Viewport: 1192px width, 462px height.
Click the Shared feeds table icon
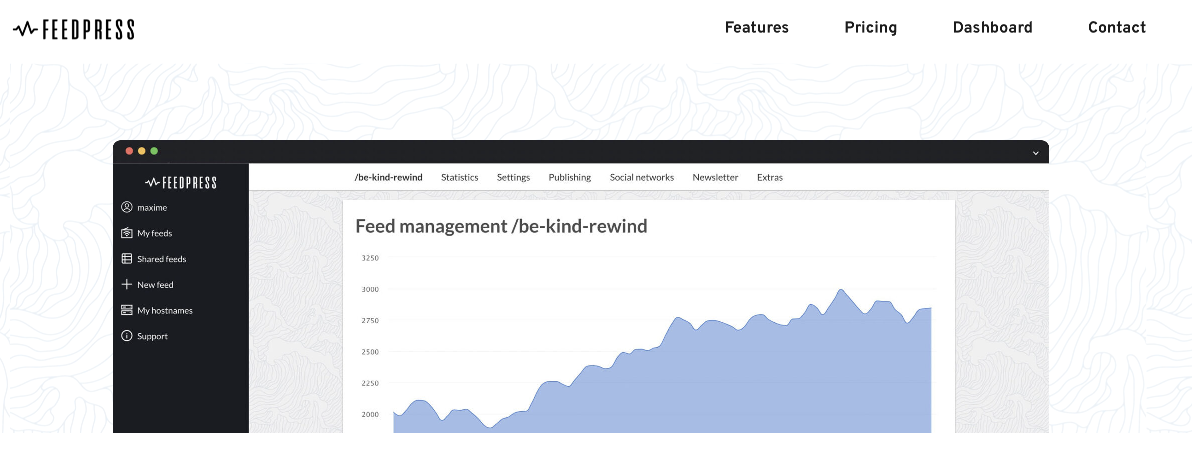(127, 259)
